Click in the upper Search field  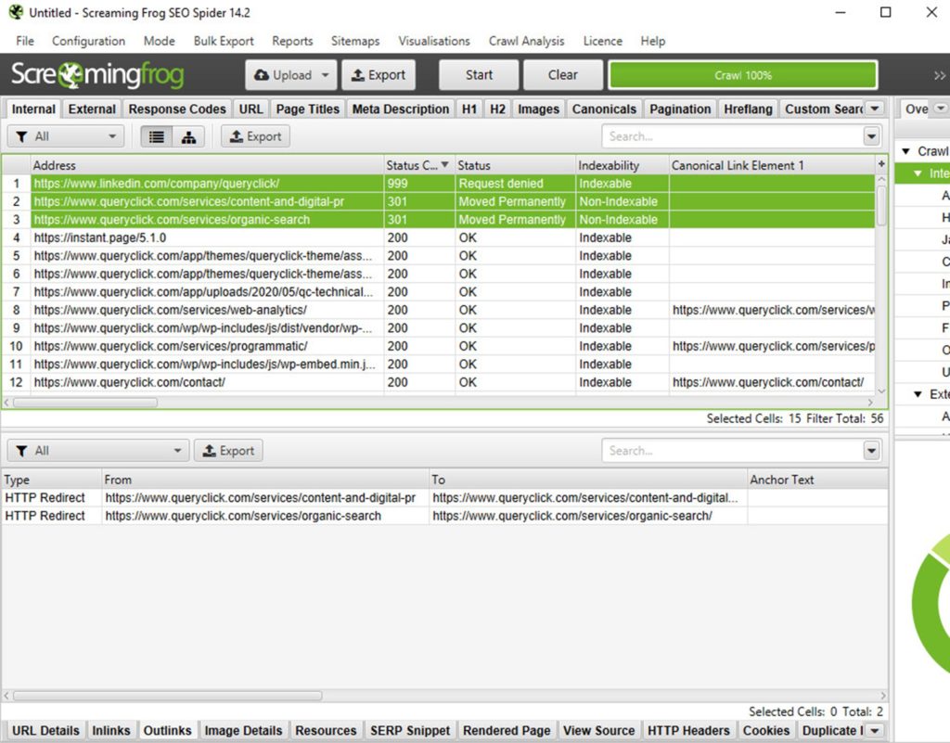click(x=732, y=136)
